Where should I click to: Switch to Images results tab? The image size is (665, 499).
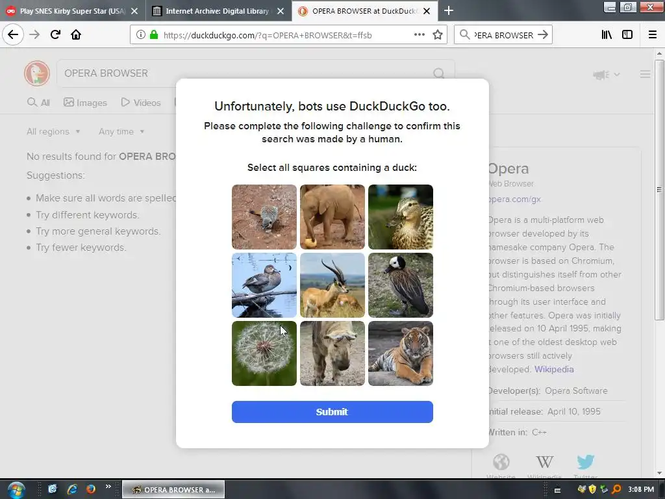85,103
